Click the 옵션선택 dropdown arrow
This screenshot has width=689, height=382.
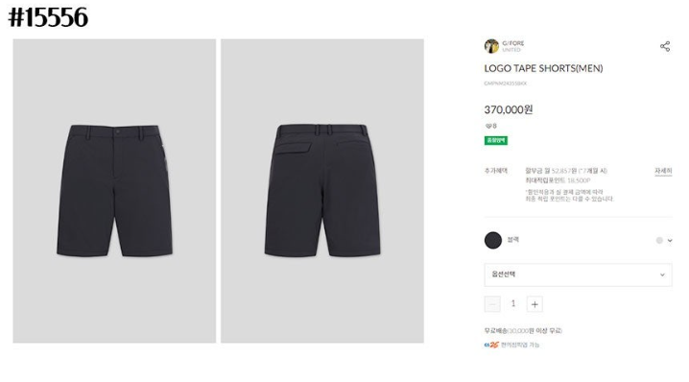(662, 275)
